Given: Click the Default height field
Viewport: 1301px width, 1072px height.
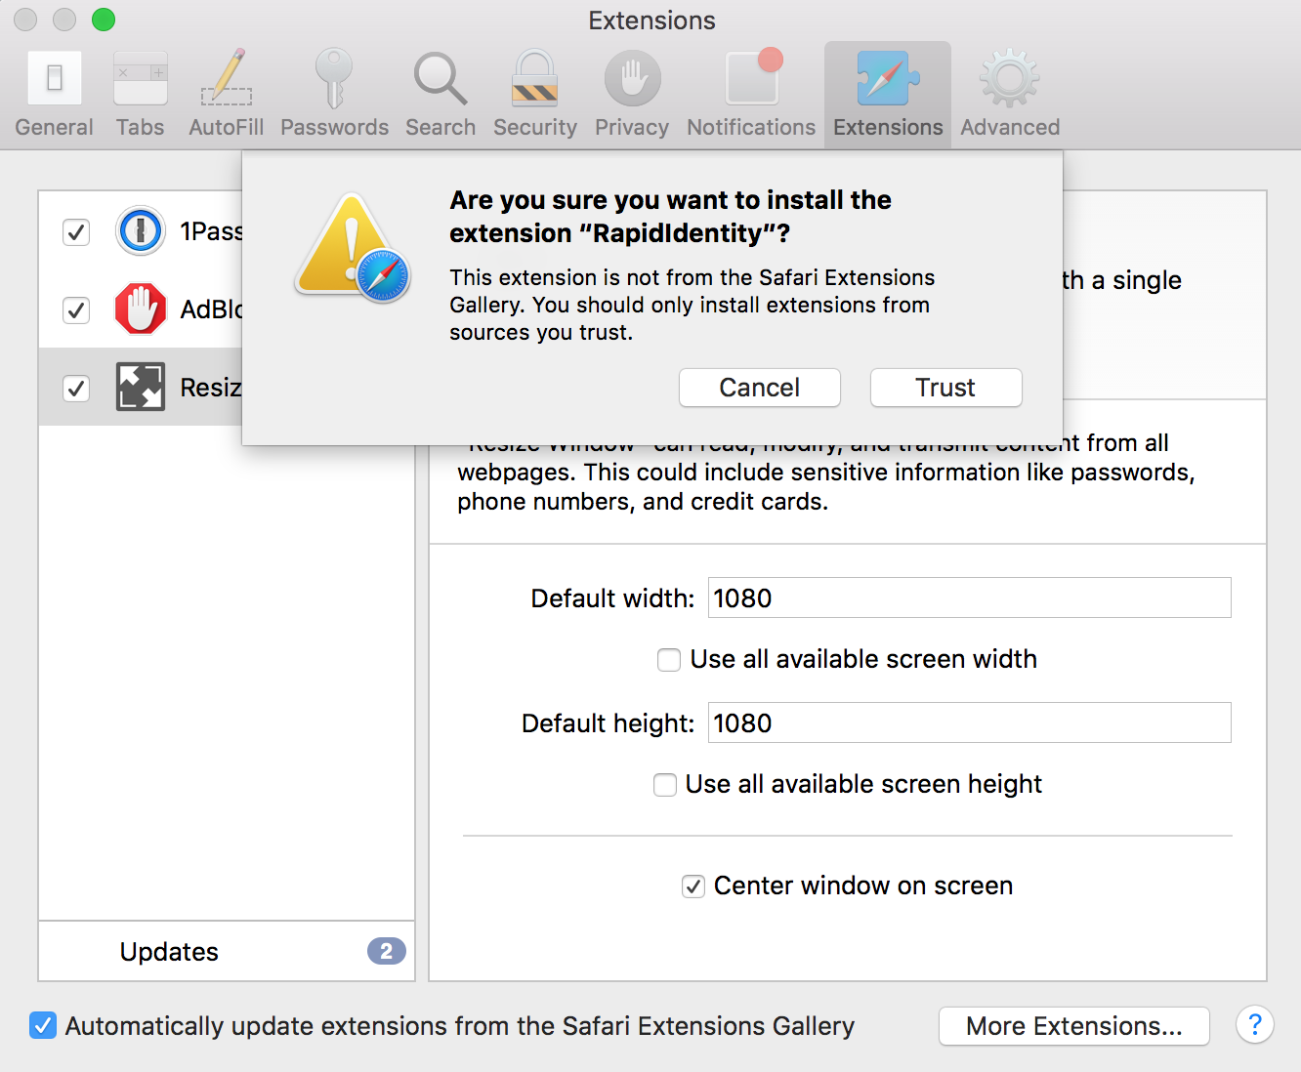Looking at the screenshot, I should pyautogui.click(x=969, y=722).
